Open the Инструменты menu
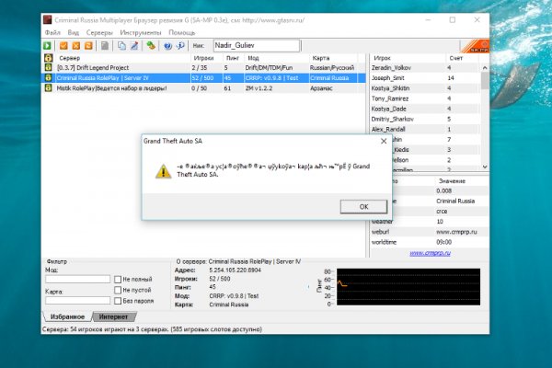This screenshot has height=368, width=552. pyautogui.click(x=137, y=30)
